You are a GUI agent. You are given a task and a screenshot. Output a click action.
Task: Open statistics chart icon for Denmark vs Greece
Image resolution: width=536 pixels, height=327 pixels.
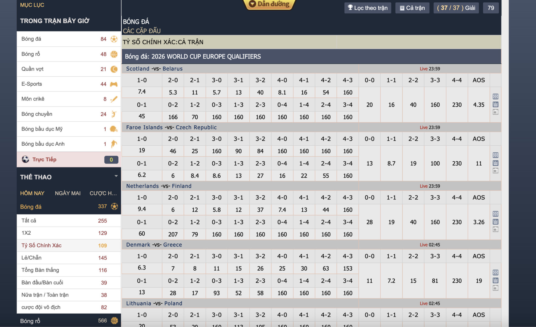495,280
